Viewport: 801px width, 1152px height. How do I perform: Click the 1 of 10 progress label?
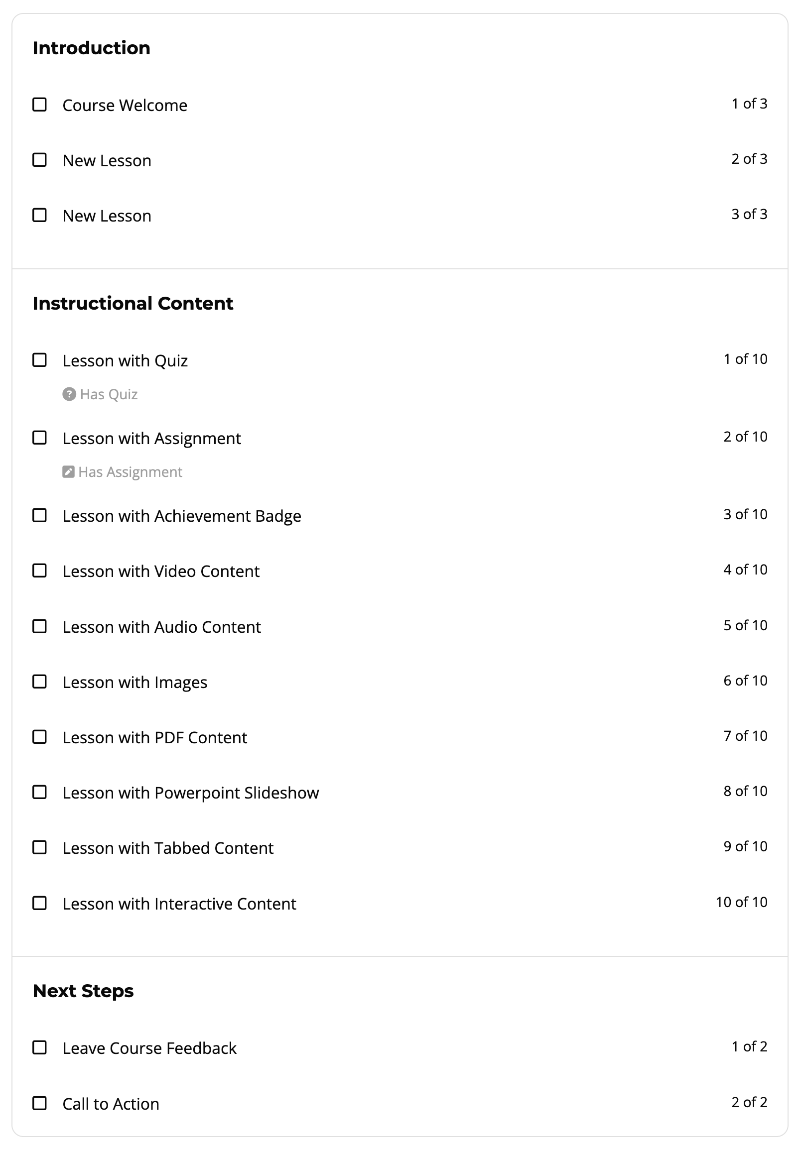click(745, 359)
